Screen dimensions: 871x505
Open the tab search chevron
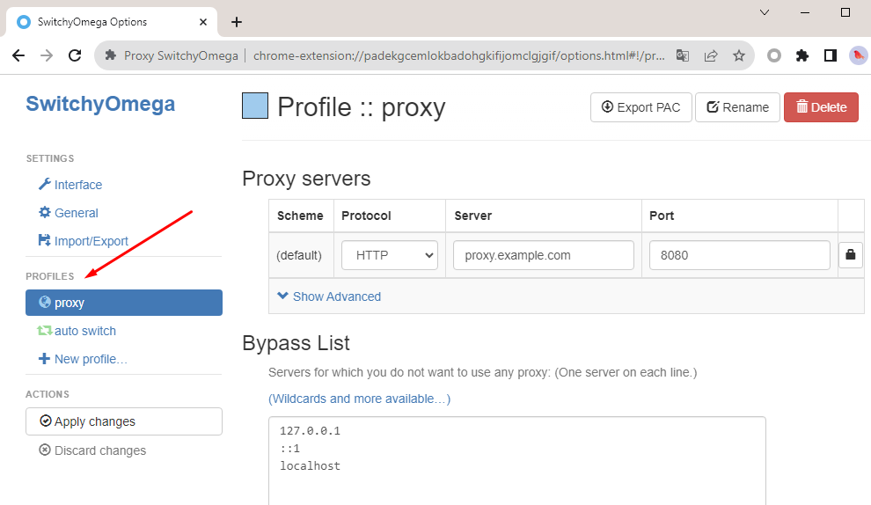click(x=764, y=12)
